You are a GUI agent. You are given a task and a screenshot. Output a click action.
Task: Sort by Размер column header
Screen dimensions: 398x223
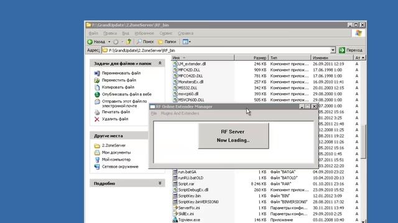click(251, 58)
